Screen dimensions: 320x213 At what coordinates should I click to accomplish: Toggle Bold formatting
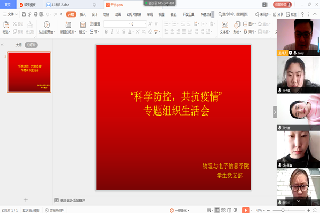pos(106,31)
